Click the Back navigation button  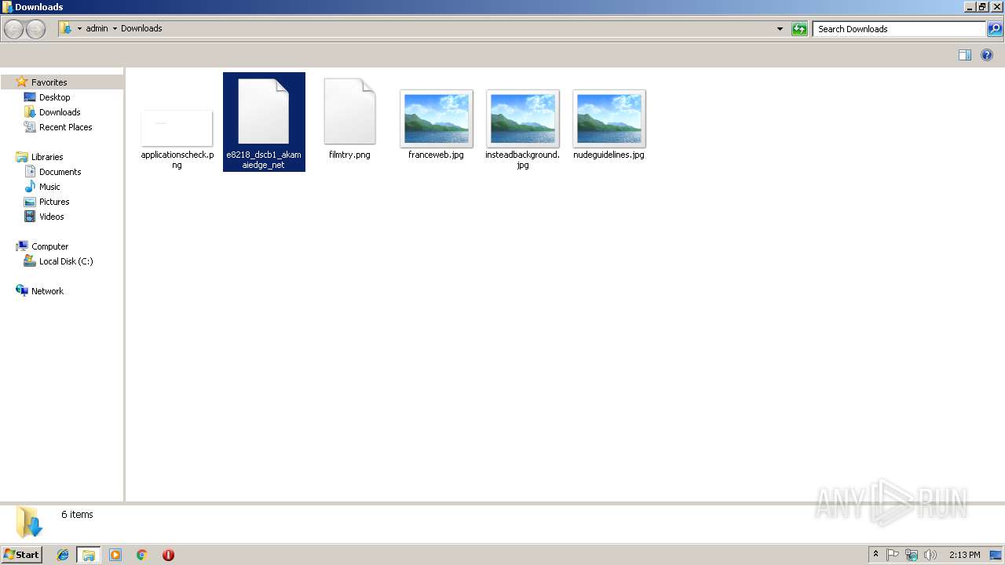point(13,29)
